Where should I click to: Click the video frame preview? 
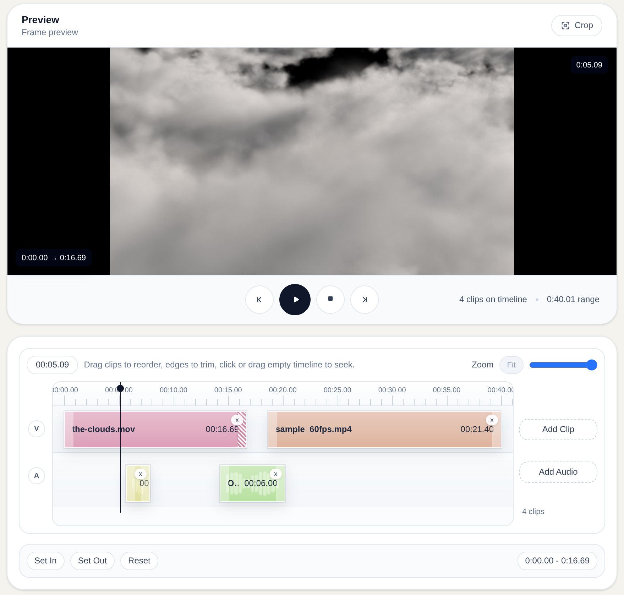click(312, 161)
